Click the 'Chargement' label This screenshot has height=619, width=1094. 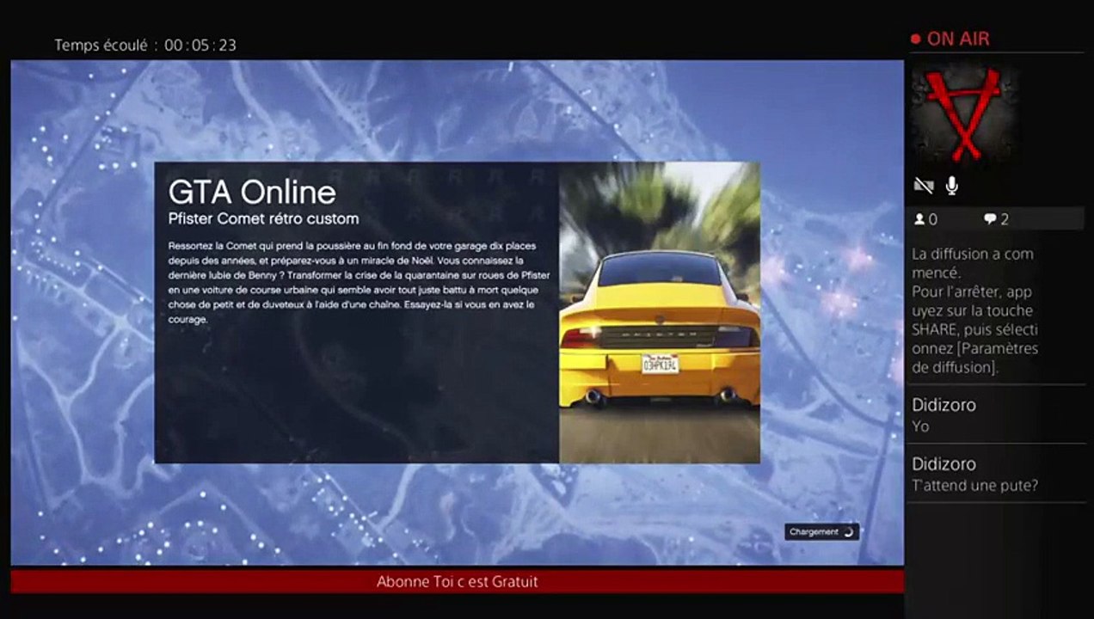(x=813, y=532)
